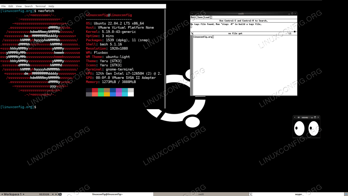Click the X logo in xedit's status line

192,33
